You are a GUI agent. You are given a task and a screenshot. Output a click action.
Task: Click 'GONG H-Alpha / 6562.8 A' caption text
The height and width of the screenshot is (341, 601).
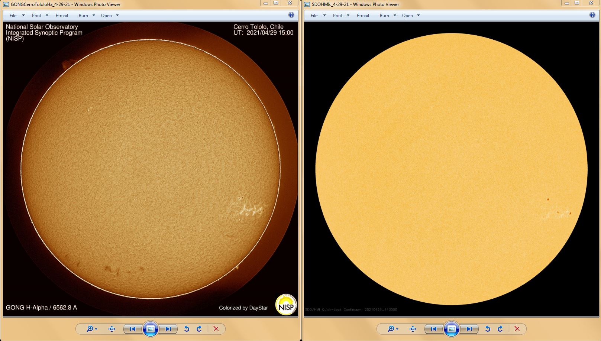[41, 308]
